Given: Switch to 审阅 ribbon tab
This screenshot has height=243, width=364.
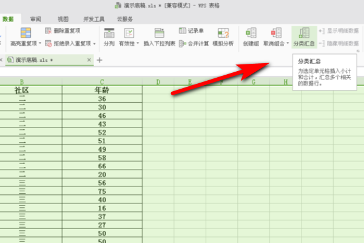Looking at the screenshot, I should coord(36,19).
